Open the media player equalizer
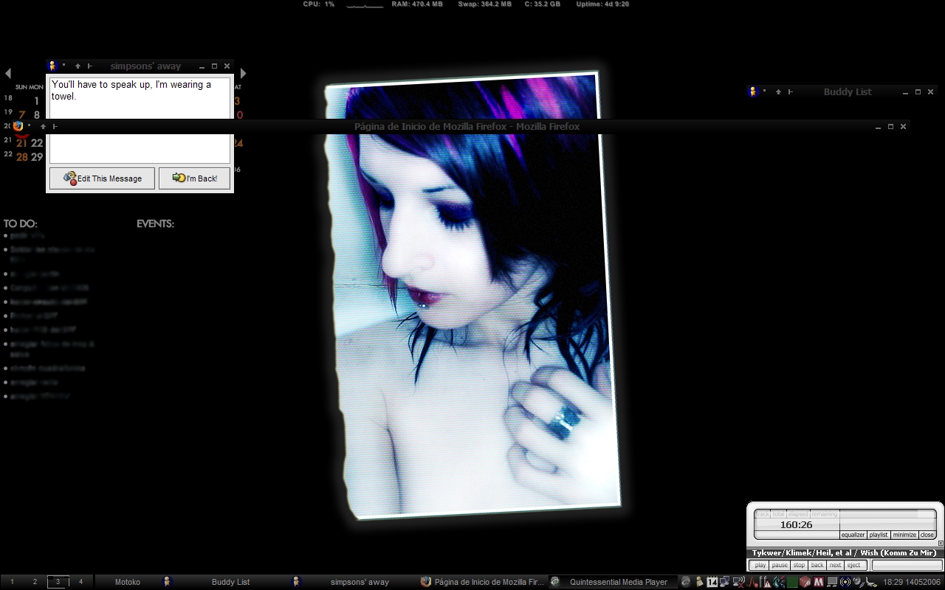The image size is (945, 590). [x=853, y=535]
